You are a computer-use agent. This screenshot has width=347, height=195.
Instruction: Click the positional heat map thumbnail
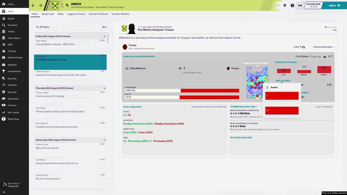(257, 82)
